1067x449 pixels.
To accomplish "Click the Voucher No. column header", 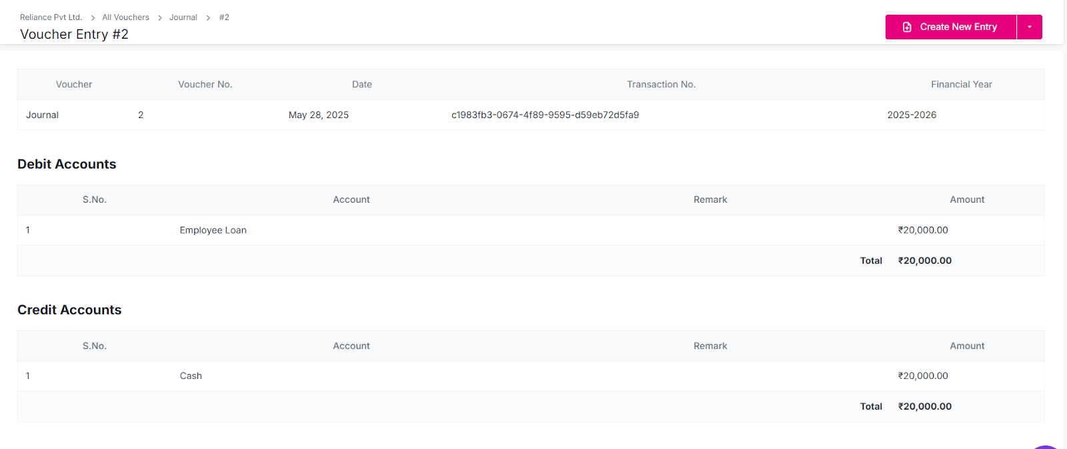I will point(205,84).
